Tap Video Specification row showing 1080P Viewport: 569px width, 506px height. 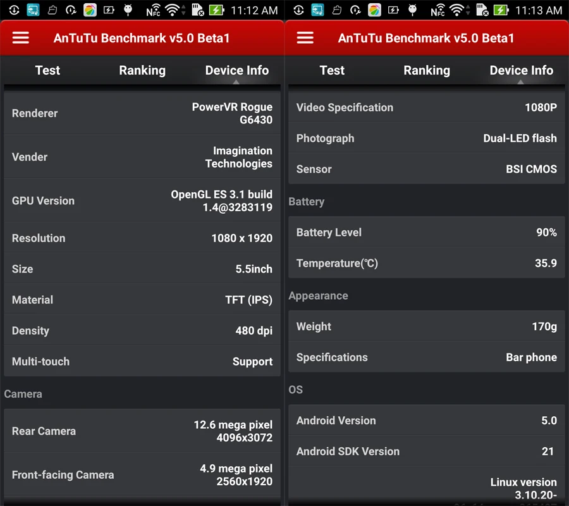(427, 107)
